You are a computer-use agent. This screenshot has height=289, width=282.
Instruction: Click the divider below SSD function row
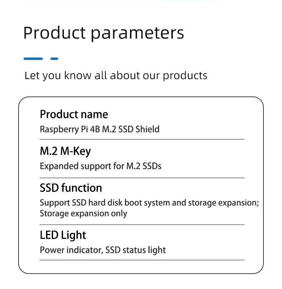[142, 225]
